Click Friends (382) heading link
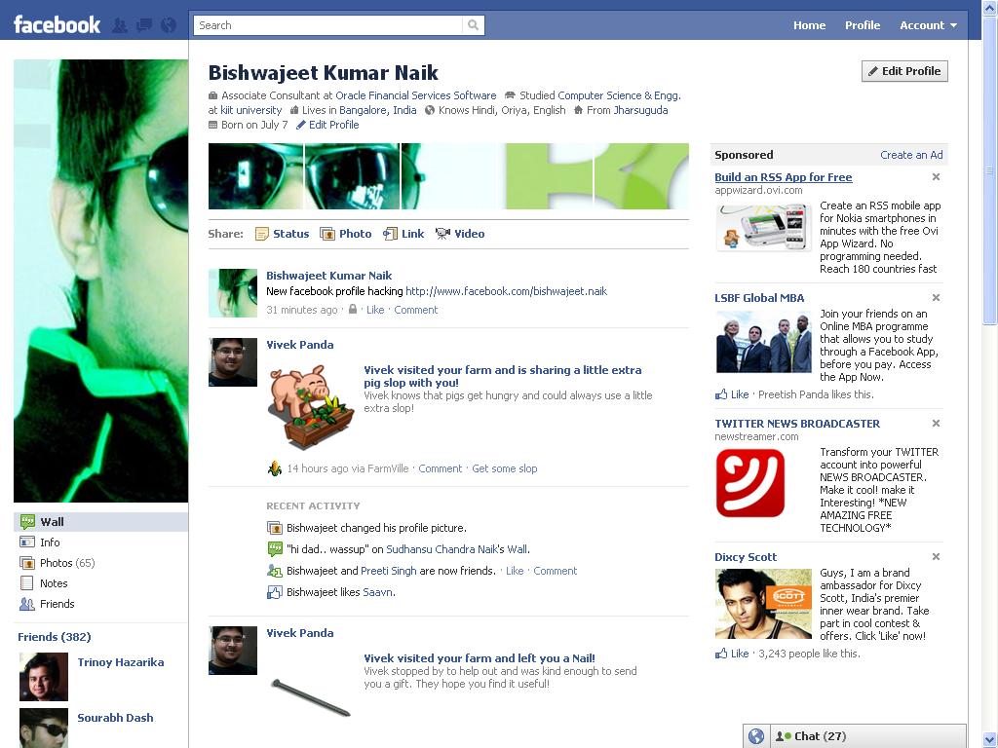This screenshot has width=998, height=748. pos(55,637)
